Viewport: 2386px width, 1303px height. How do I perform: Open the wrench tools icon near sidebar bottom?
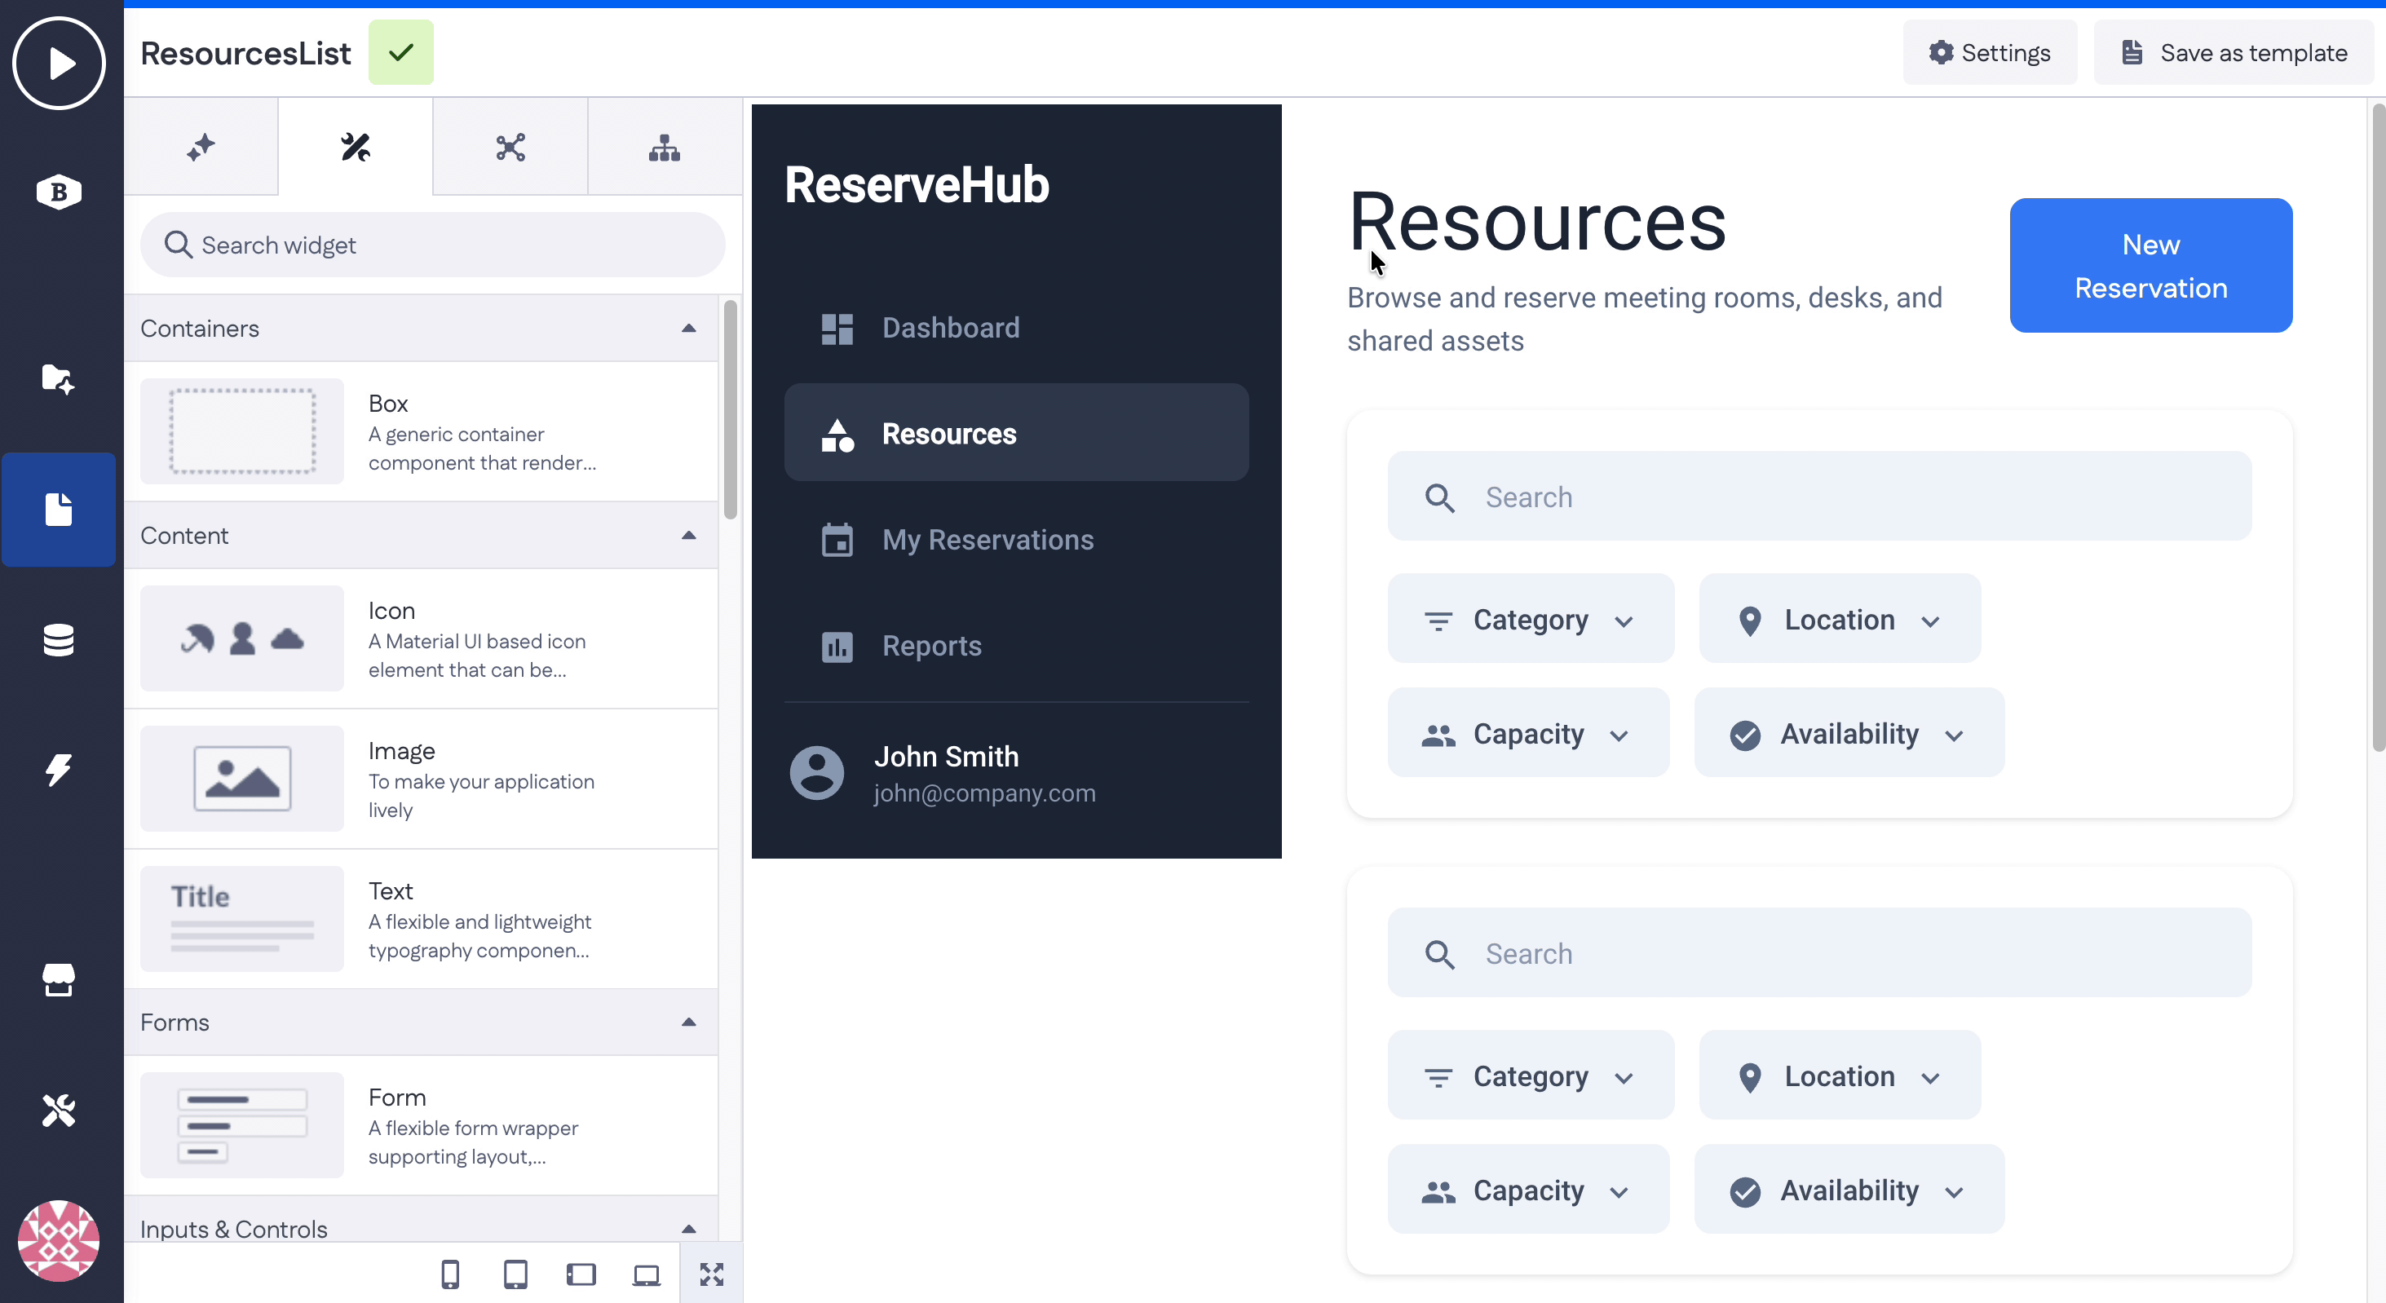point(59,1111)
